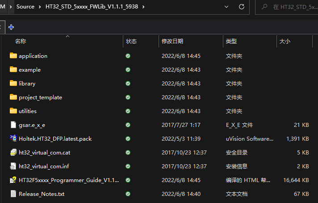Click the 安装信息 type cell
The width and height of the screenshot is (318, 203).
click(x=237, y=166)
